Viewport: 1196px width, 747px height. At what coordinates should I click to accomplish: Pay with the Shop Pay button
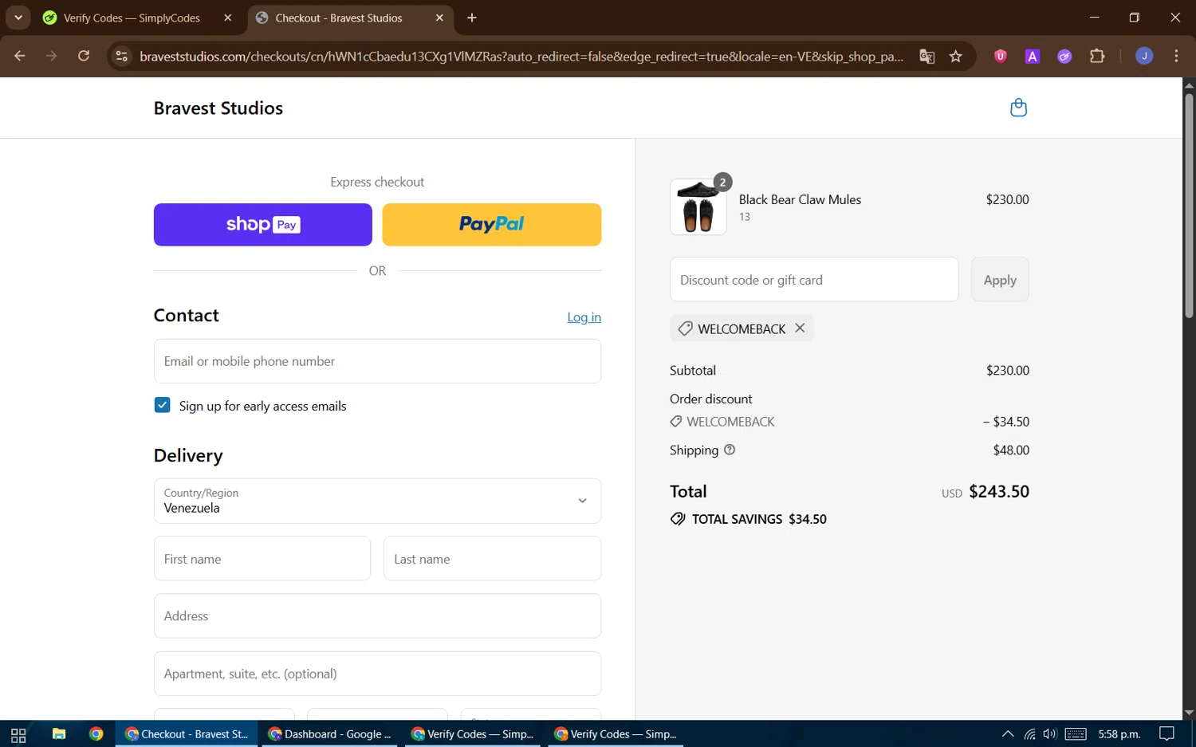pyautogui.click(x=263, y=225)
